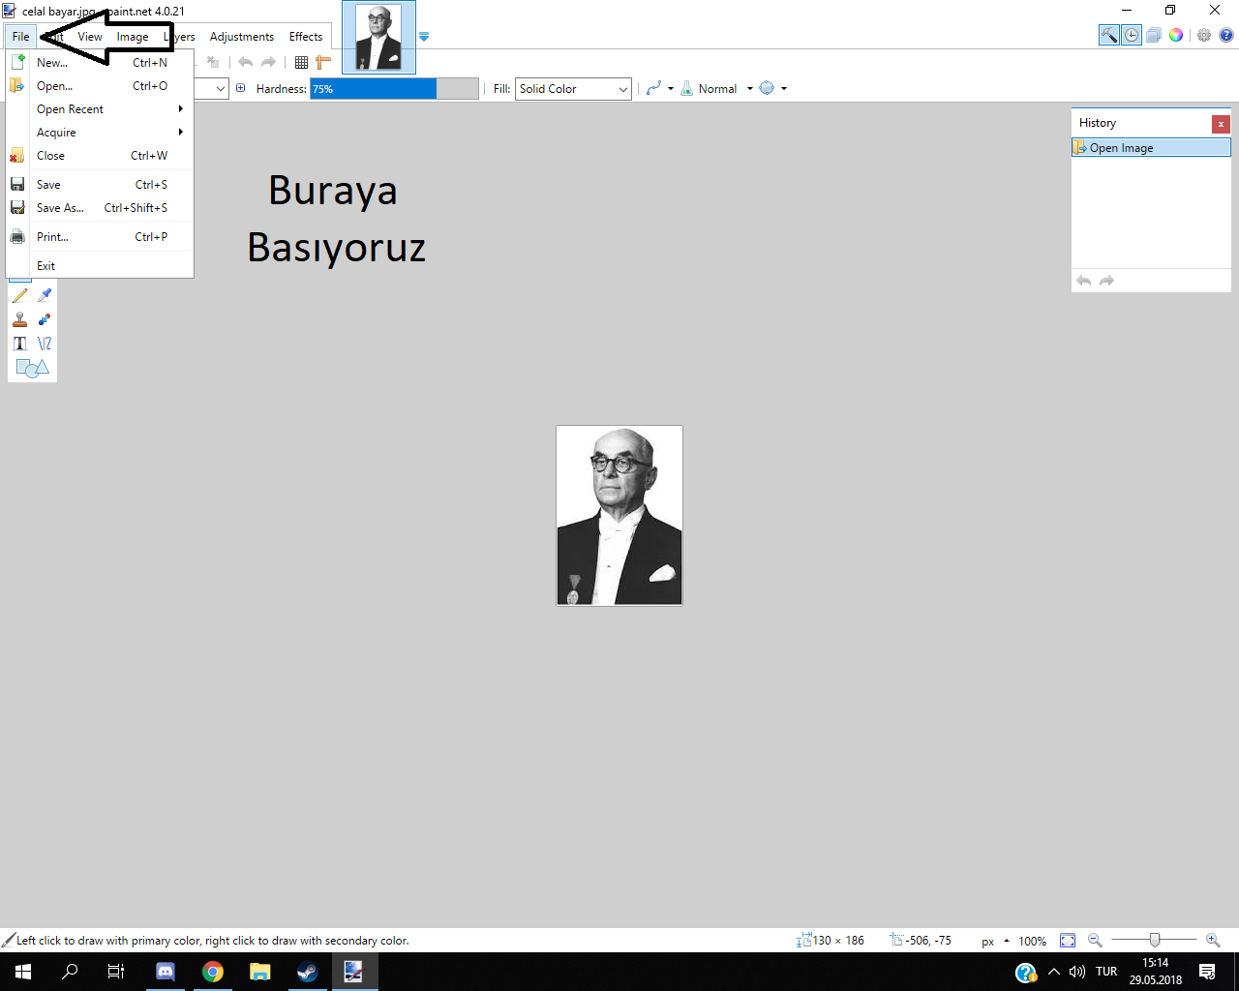The width and height of the screenshot is (1239, 991).
Task: Open Google Chrome from the taskbar
Action: 213,972
